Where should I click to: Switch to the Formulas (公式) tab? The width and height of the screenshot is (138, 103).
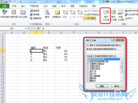[x=45, y=6]
